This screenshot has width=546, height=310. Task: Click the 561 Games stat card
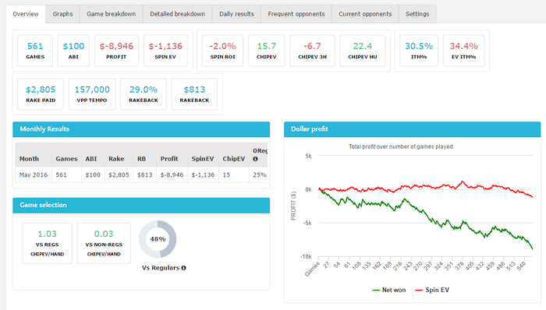[35, 51]
